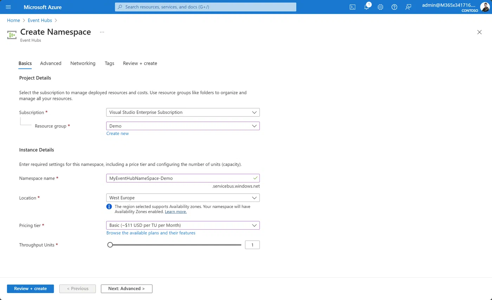Go to the Review + create tab
The height and width of the screenshot is (300, 492).
point(140,63)
